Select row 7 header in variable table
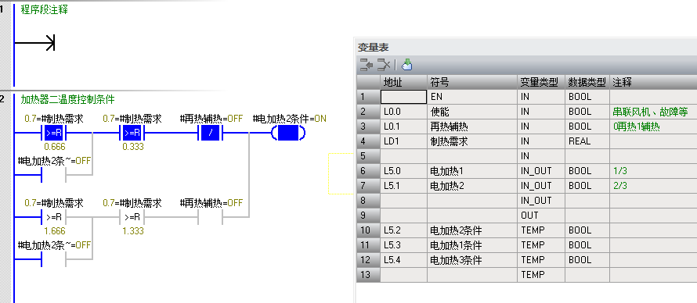The width and height of the screenshot is (697, 303). coord(369,186)
